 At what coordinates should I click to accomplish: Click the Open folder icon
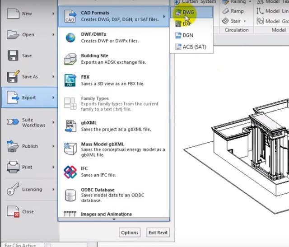[13, 34]
